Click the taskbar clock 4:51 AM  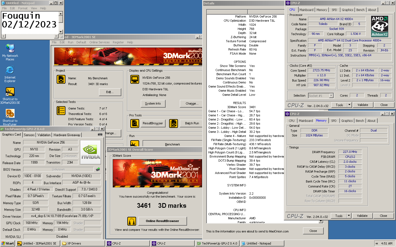coord(387,243)
